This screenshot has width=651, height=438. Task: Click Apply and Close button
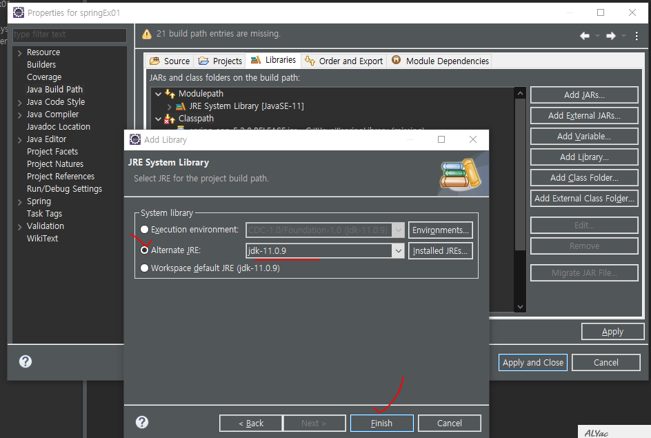[532, 362]
